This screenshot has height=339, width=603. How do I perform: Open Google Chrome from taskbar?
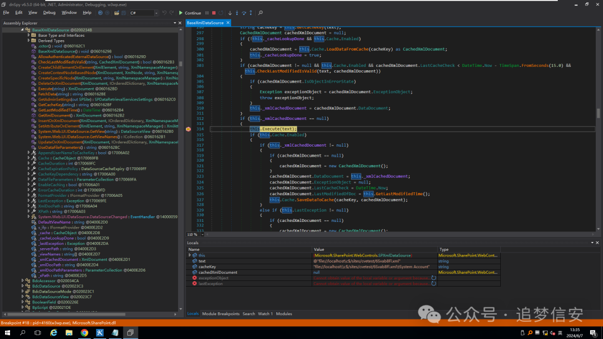click(x=84, y=333)
